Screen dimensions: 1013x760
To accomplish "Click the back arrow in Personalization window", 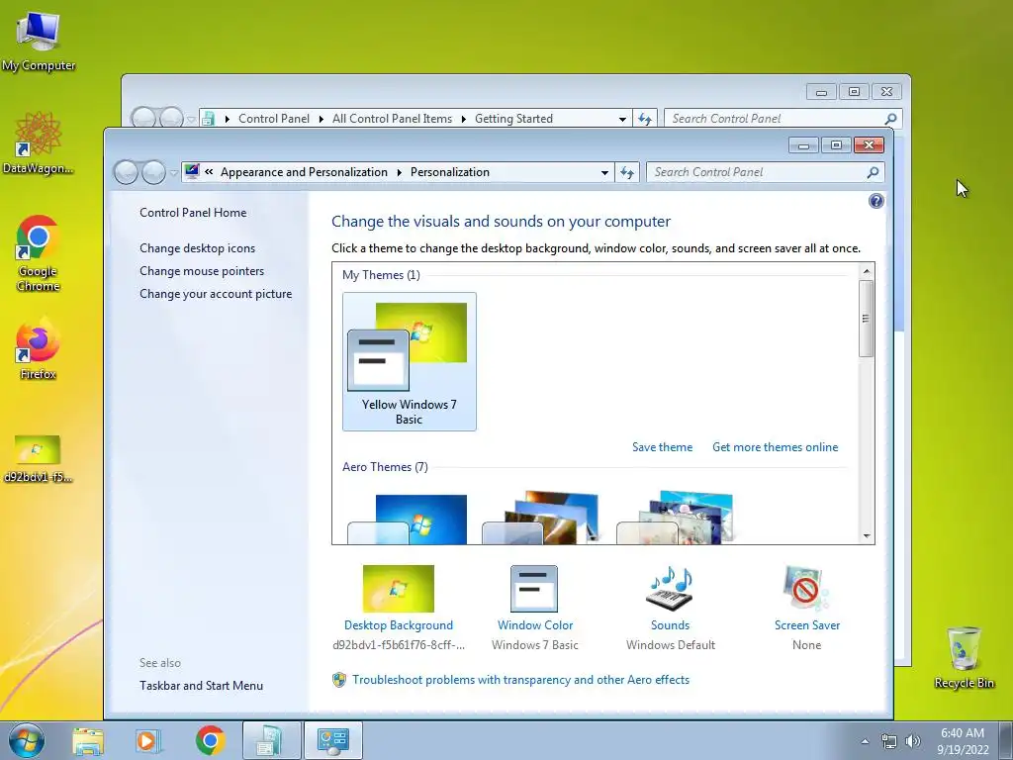I will coord(126,172).
